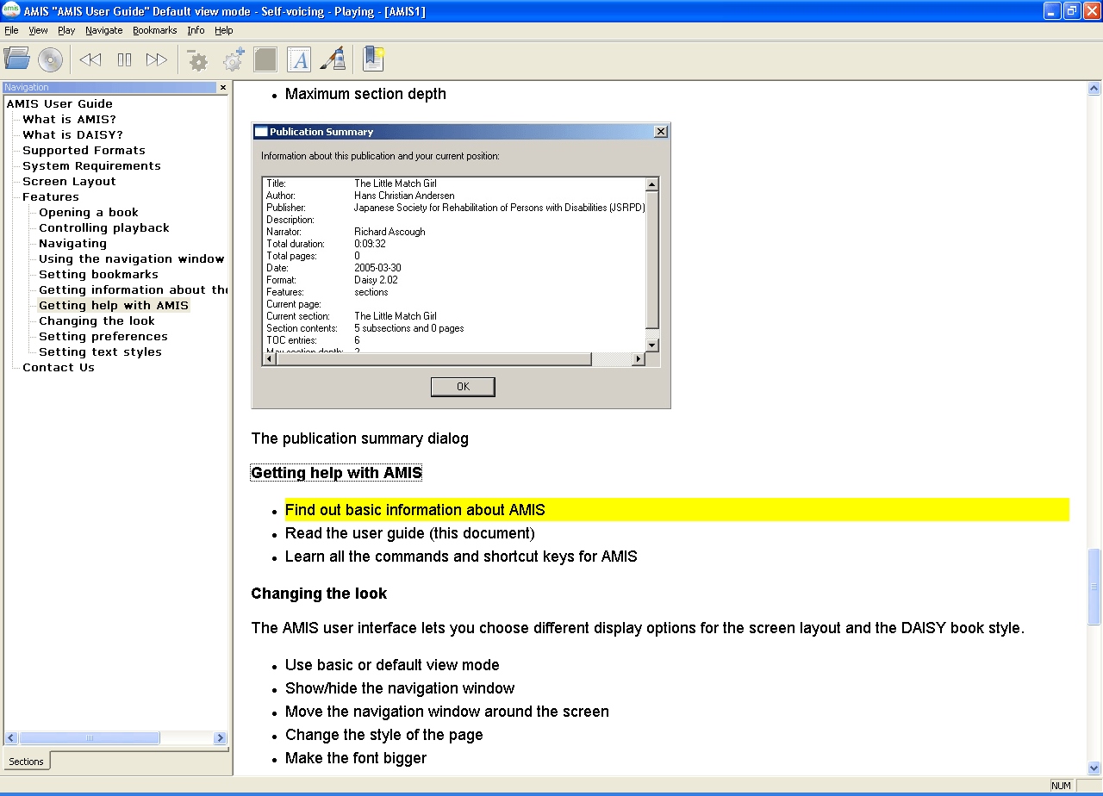
Task: Restore down the AMIS window
Action: (1071, 10)
